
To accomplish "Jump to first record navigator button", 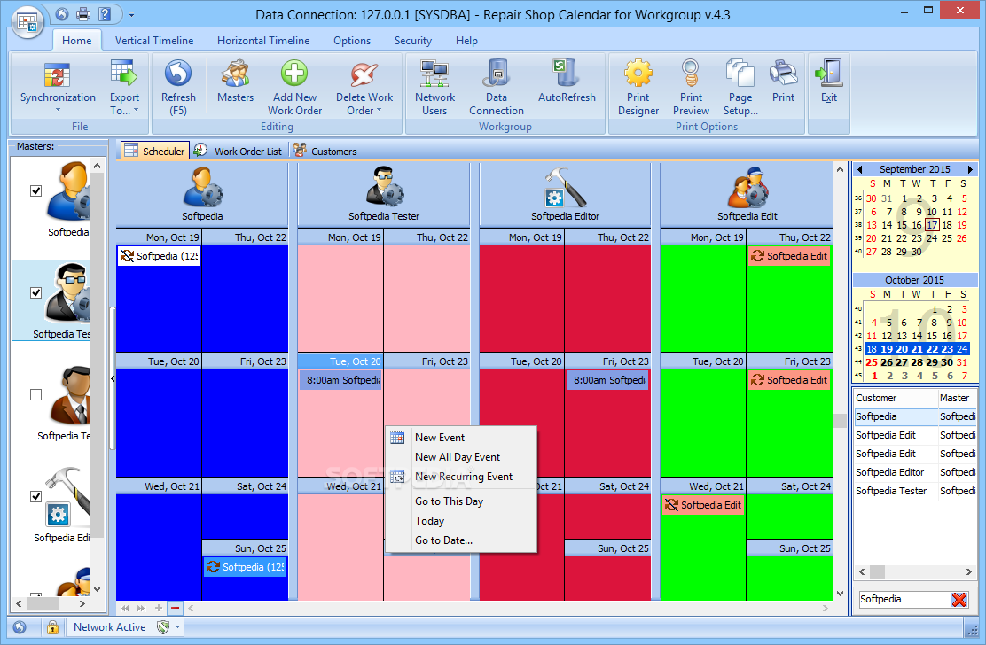I will [x=124, y=608].
